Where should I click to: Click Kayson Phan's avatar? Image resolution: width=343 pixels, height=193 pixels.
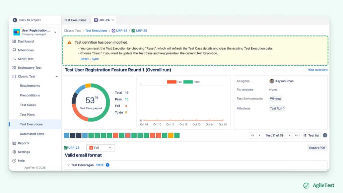pos(272,81)
